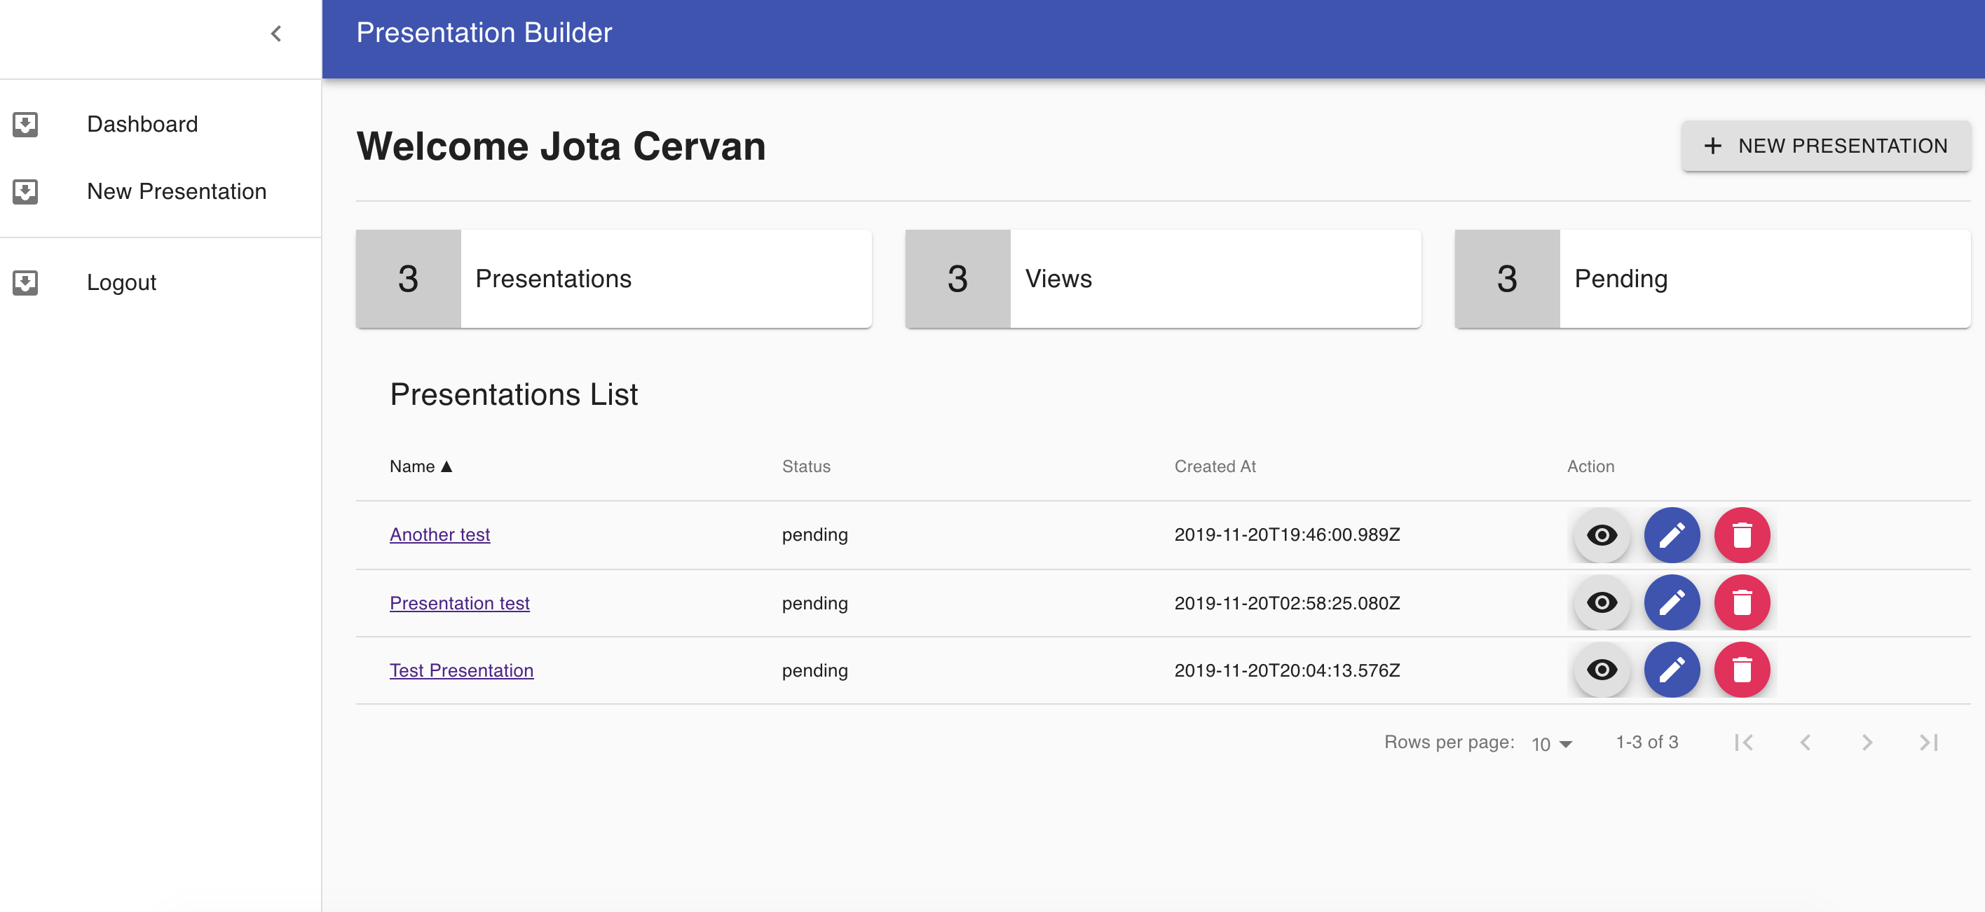Click the Dashboard sidebar icon
Image resolution: width=1985 pixels, height=912 pixels.
click(26, 124)
